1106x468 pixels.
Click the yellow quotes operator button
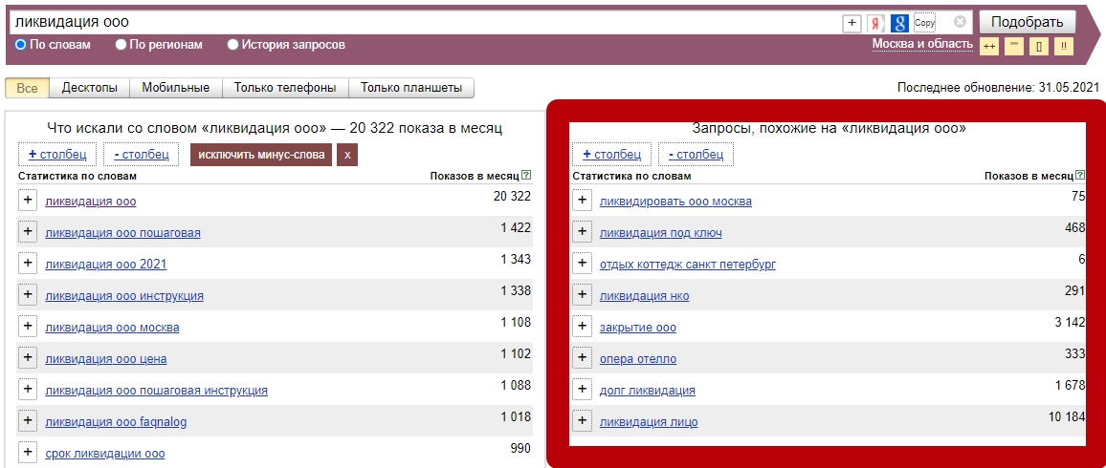click(x=1014, y=46)
